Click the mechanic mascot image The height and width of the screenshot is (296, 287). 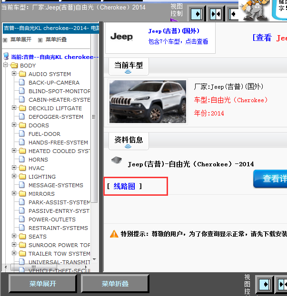point(255,10)
